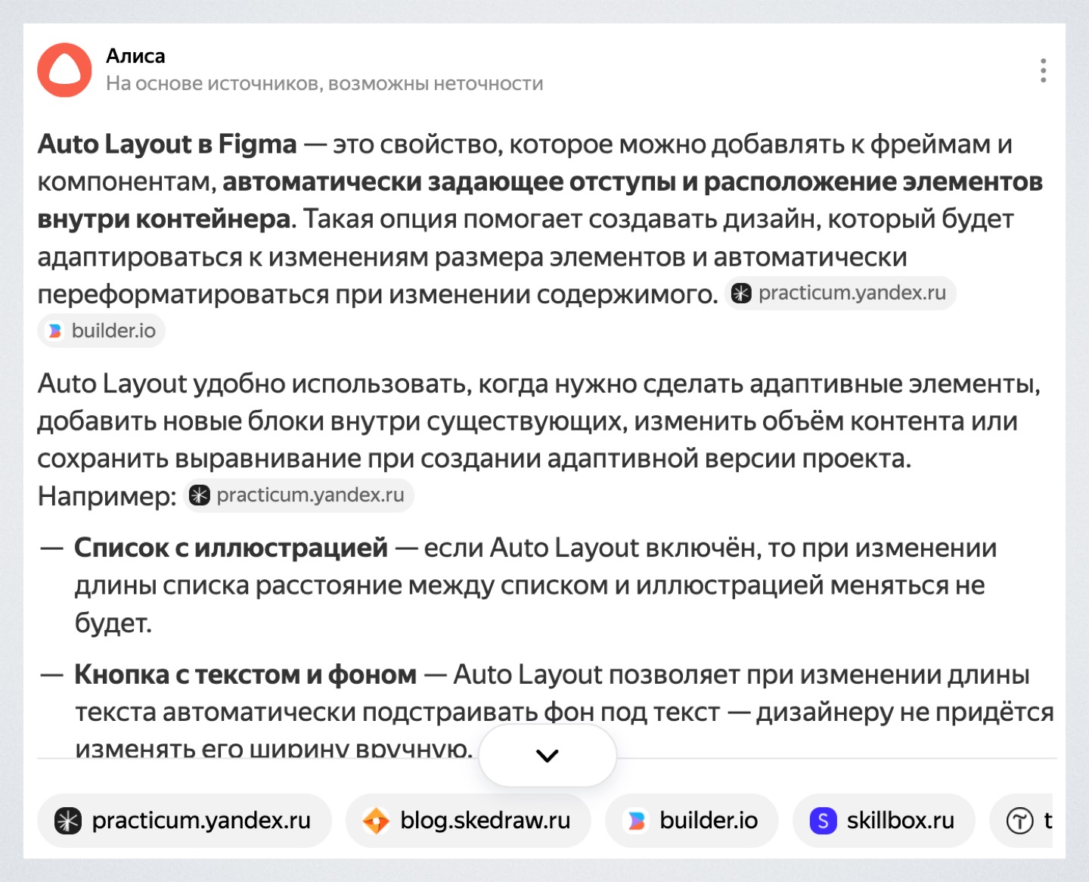Click the "Список с иллюстрацией" list item
Image resolution: width=1089 pixels, height=882 pixels.
231,548
